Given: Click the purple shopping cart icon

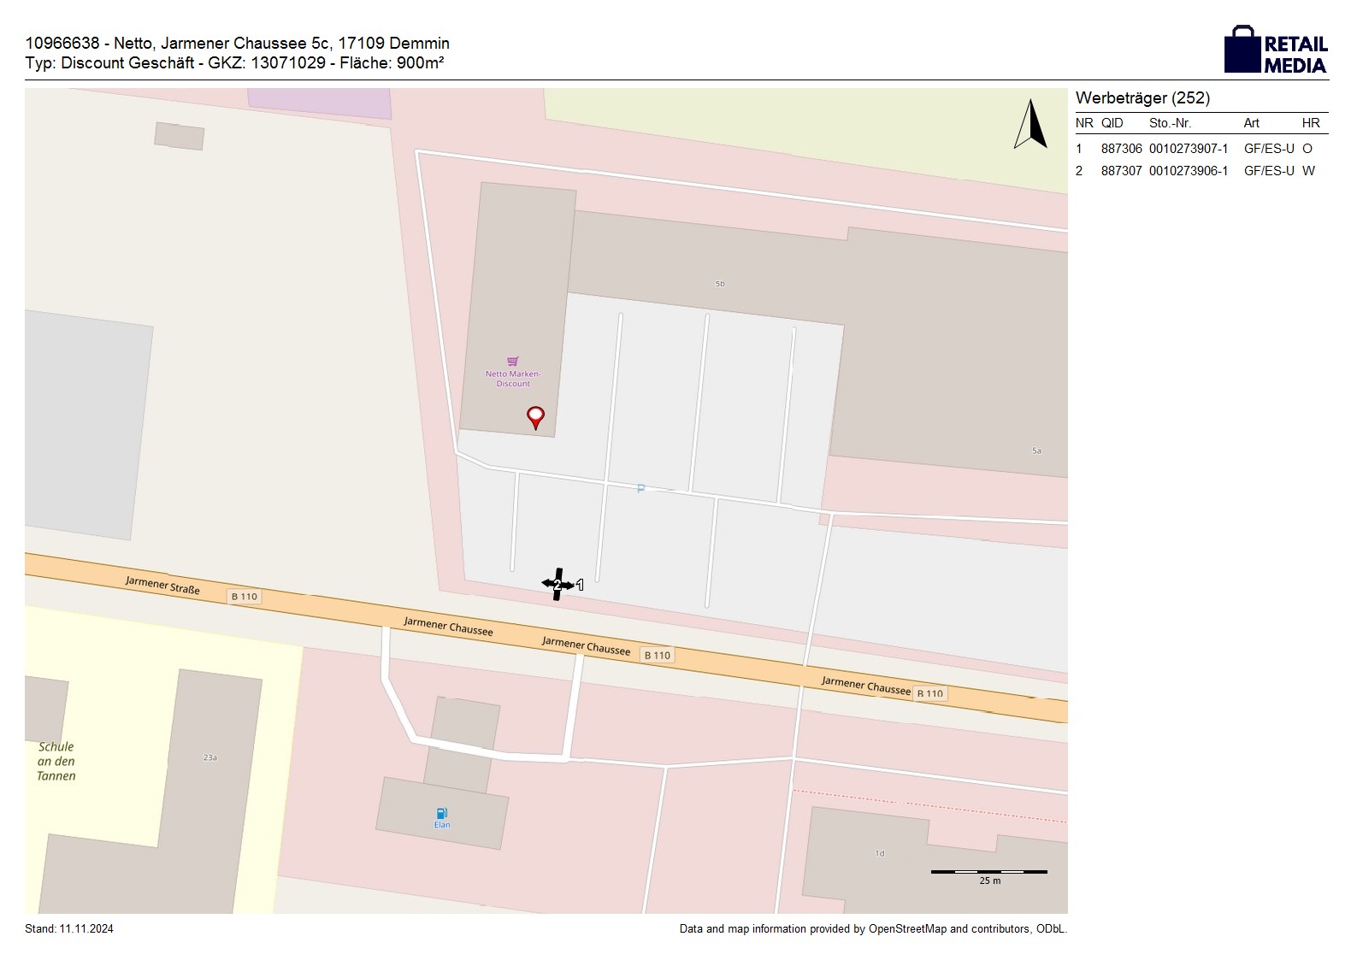Looking at the screenshot, I should point(513,362).
